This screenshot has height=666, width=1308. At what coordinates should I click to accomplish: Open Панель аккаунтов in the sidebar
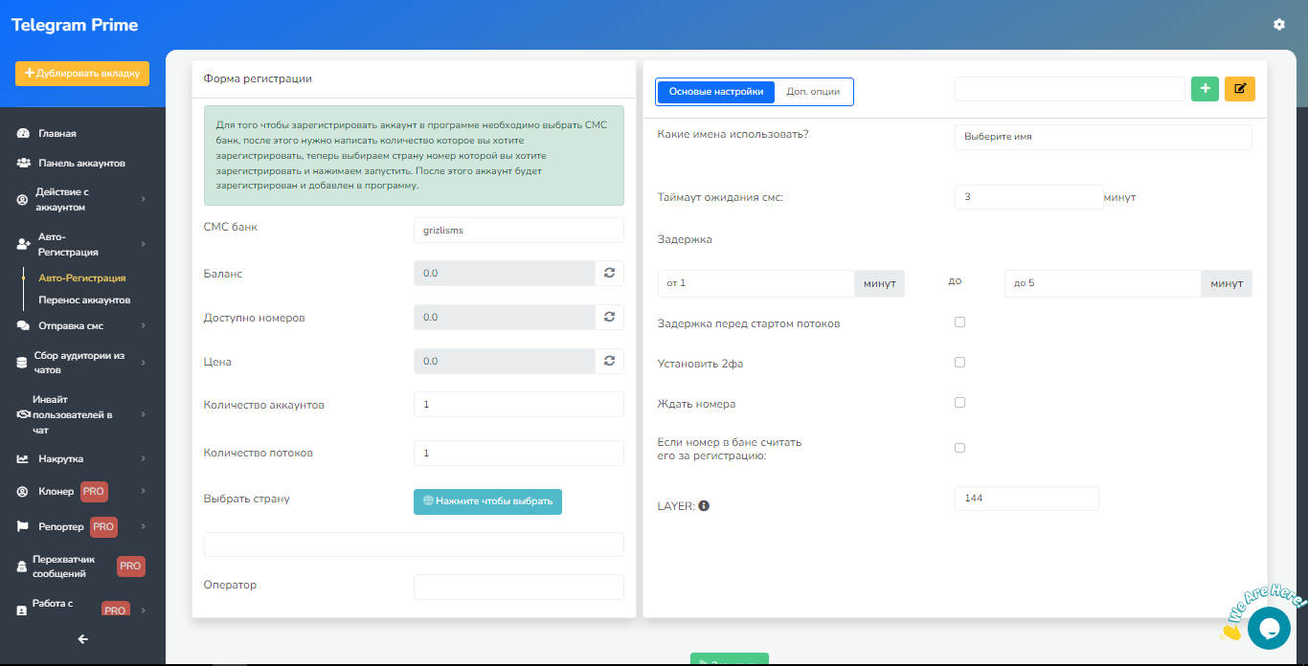coord(81,163)
